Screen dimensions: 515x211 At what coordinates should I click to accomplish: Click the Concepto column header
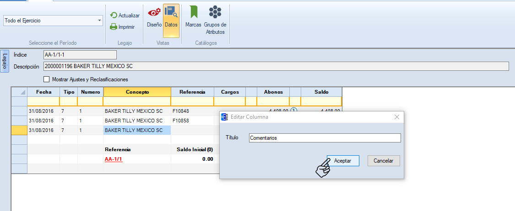point(137,92)
